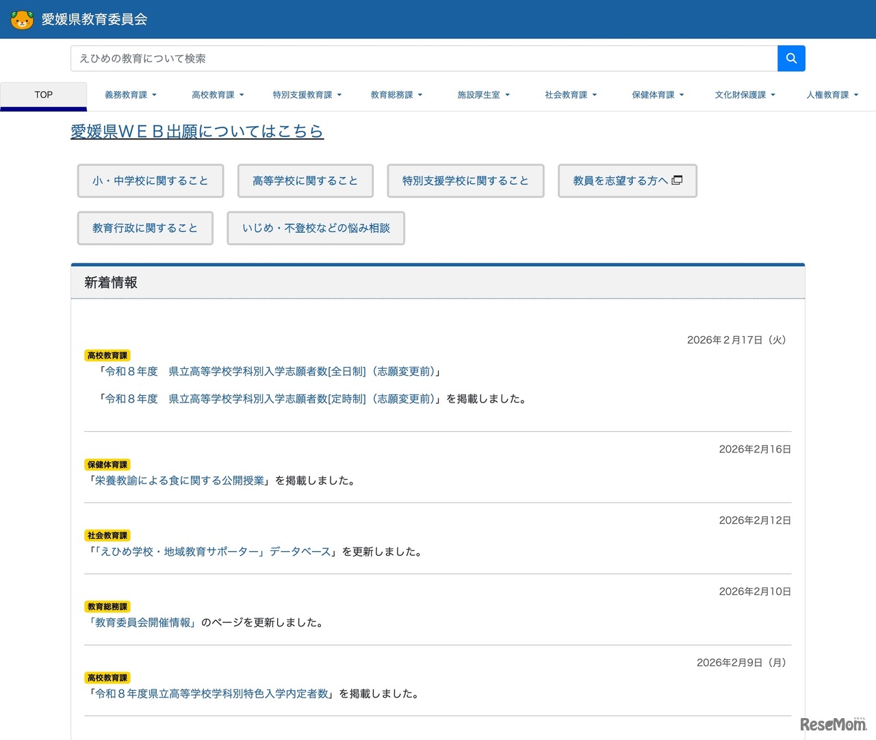
Task: Click the mascot character icon in the header
Action: (x=23, y=20)
